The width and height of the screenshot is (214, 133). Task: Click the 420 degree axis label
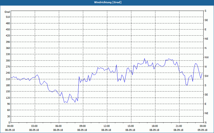click(x=8, y=36)
